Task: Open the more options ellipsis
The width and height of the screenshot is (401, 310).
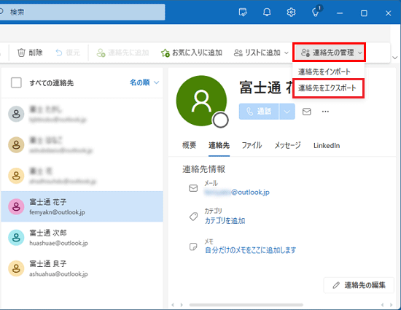Action: tap(325, 112)
